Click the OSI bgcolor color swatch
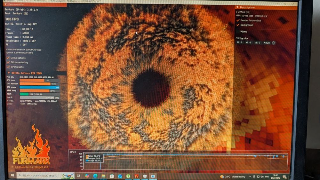 (274, 43)
